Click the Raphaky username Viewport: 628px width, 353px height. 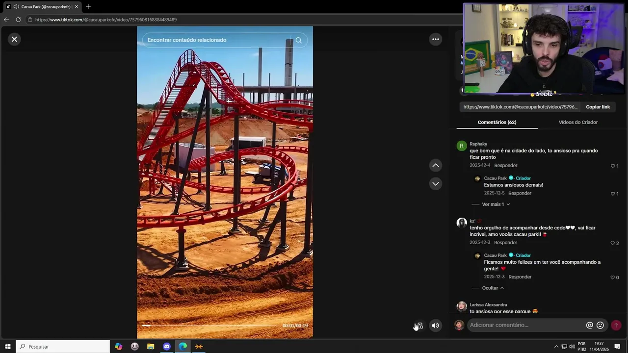click(478, 144)
